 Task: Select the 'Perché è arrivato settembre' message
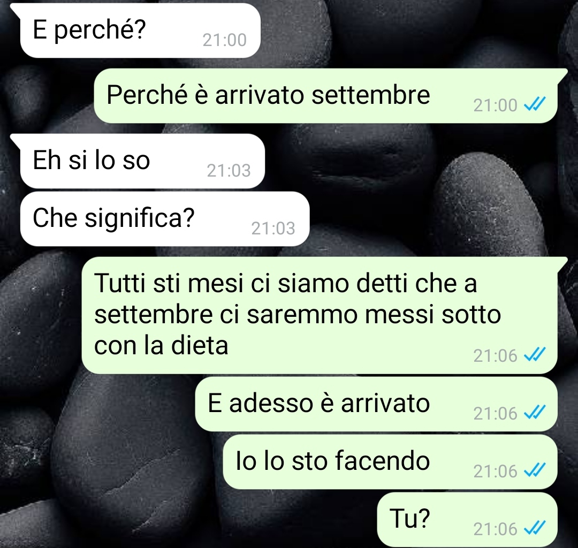coord(325,96)
